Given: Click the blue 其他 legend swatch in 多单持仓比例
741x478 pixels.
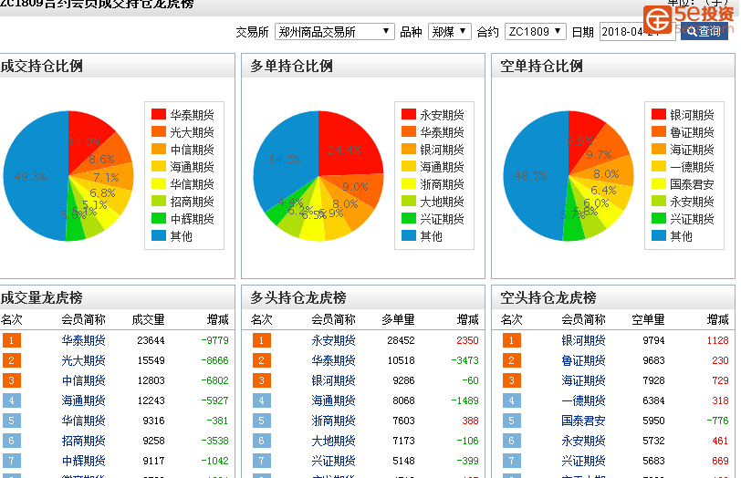Looking at the screenshot, I should point(409,235).
